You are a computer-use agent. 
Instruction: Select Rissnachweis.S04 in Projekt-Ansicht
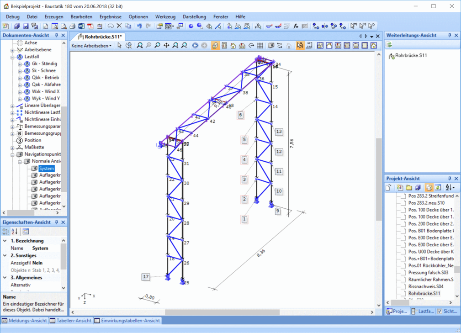(x=425, y=286)
